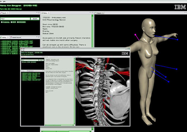Minimize the Notes panel in the main window
This screenshot has height=132, width=187.
pos(90,12)
